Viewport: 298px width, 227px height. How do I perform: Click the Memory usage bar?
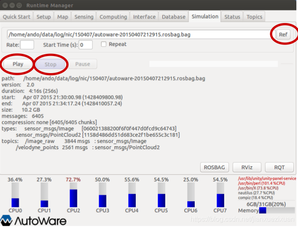tap(277, 210)
